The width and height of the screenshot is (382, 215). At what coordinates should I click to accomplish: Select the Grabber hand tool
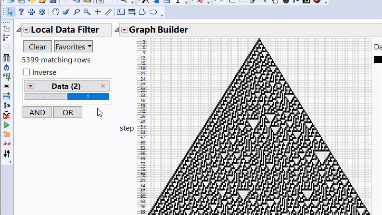[55, 12]
